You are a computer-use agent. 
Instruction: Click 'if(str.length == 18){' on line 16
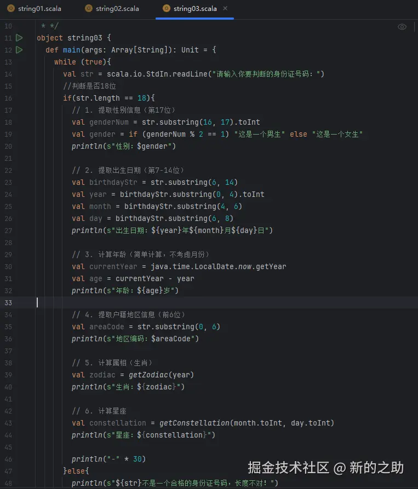tap(109, 98)
